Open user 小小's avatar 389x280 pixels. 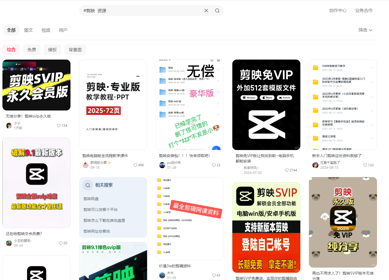[8, 125]
